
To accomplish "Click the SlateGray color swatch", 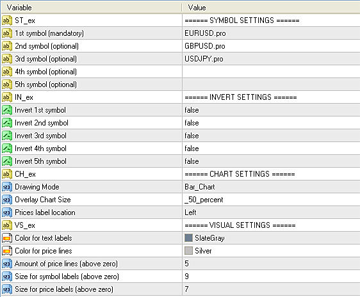I will (x=188, y=238).
